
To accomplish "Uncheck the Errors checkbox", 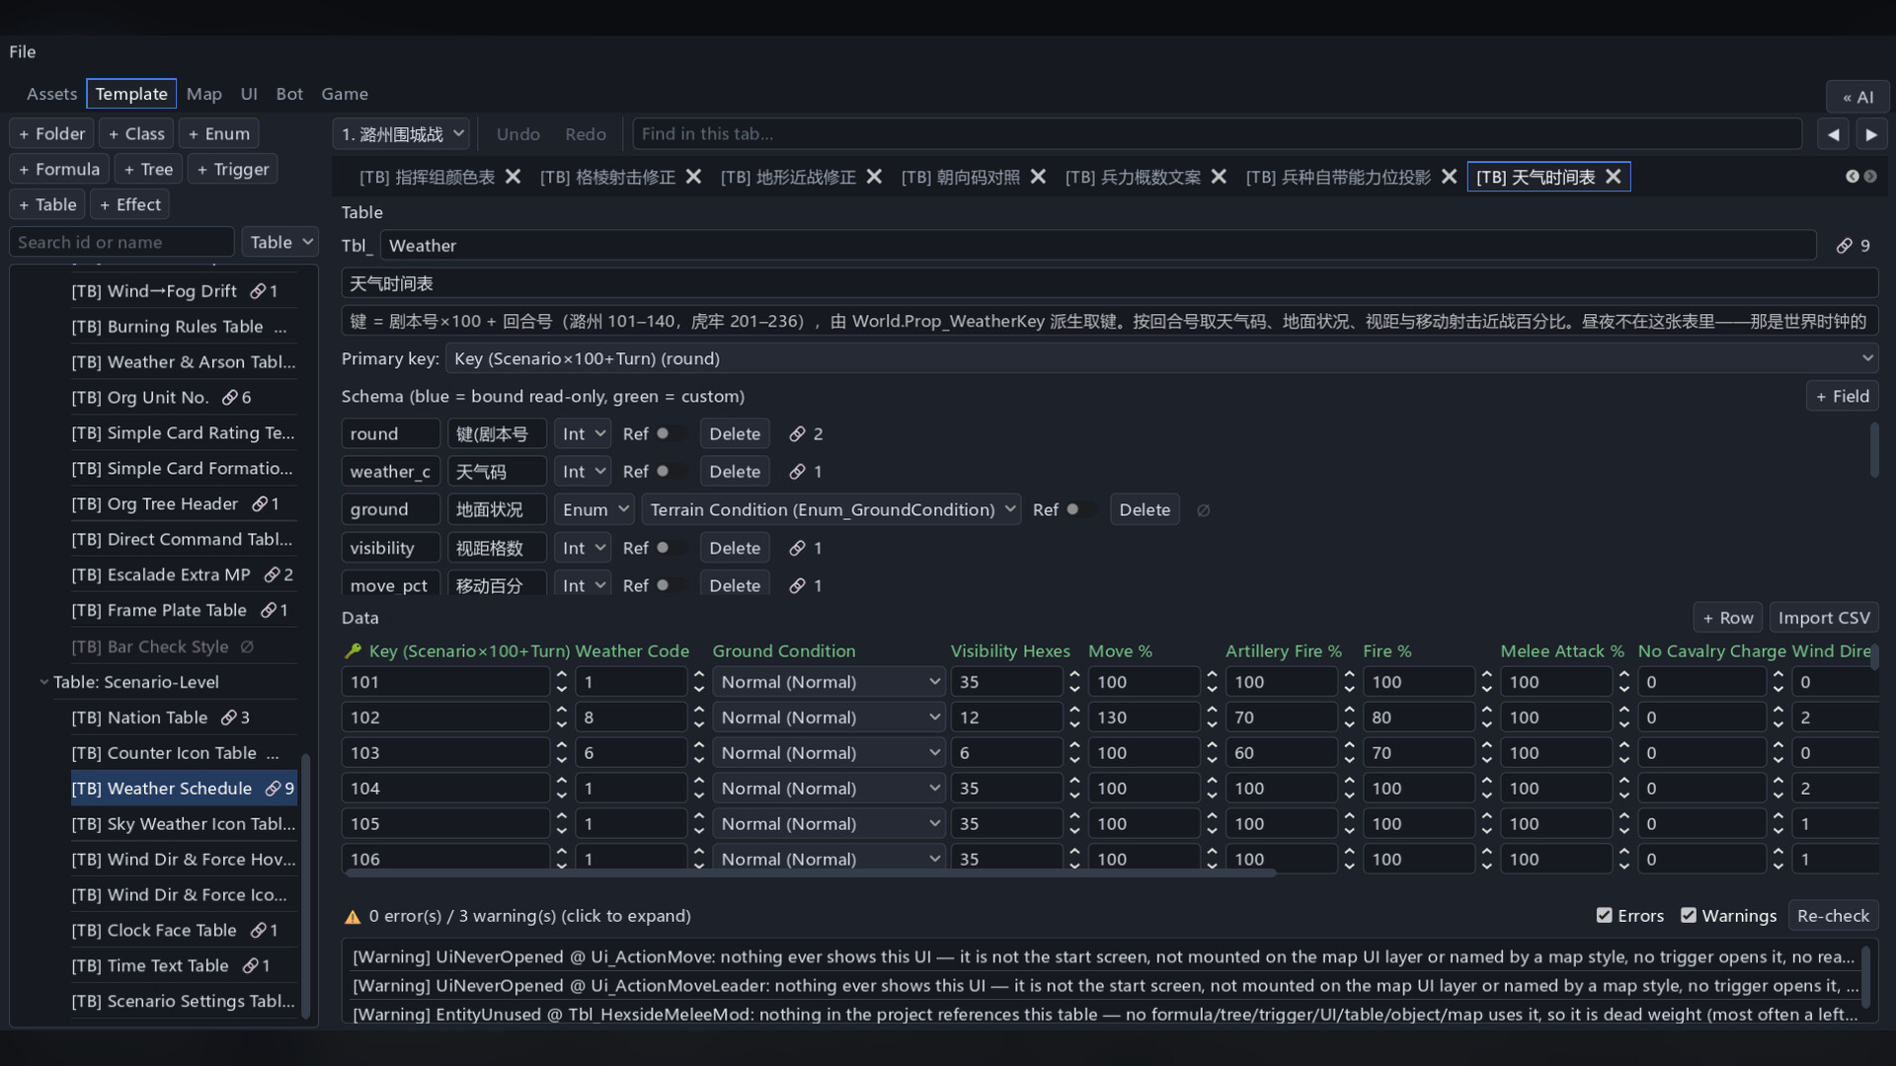I will [1604, 916].
